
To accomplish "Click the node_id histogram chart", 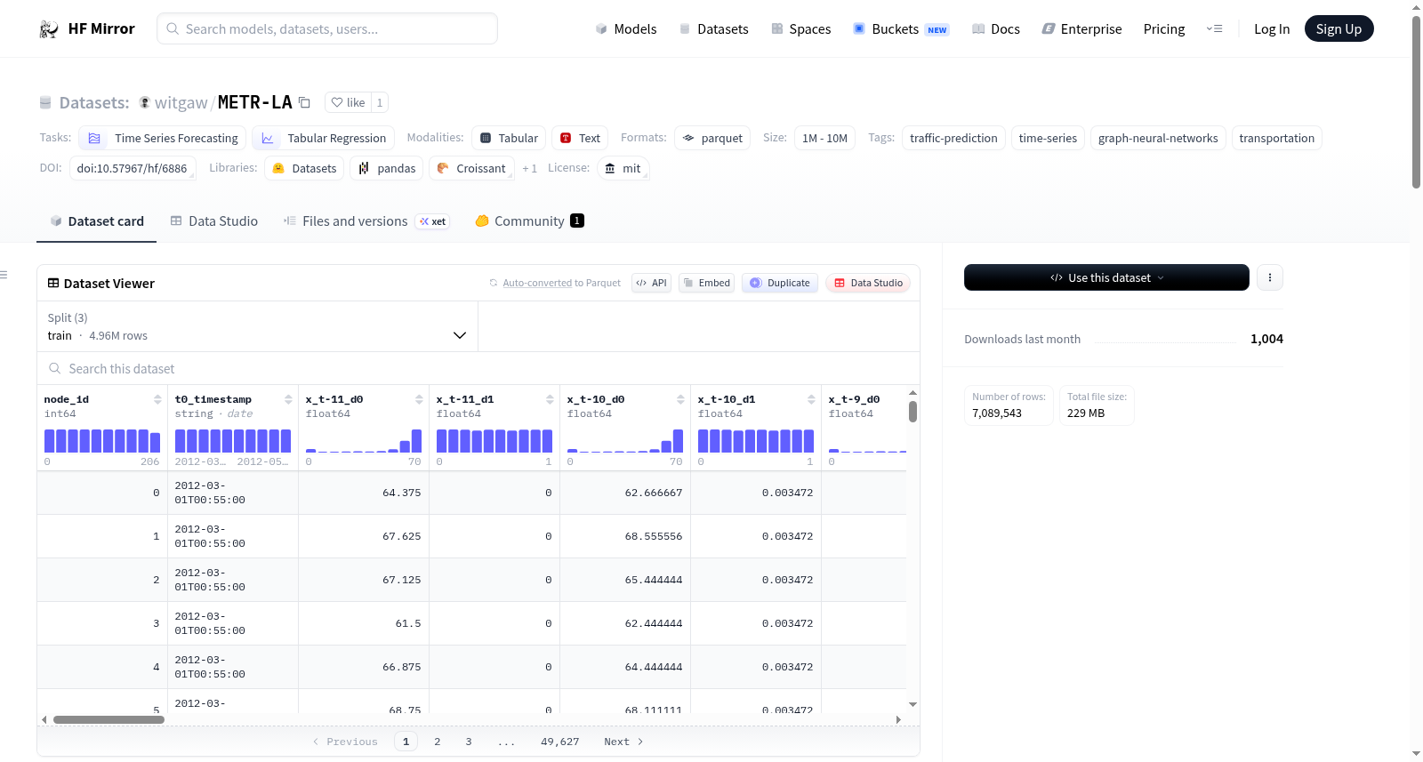I will coord(102,441).
